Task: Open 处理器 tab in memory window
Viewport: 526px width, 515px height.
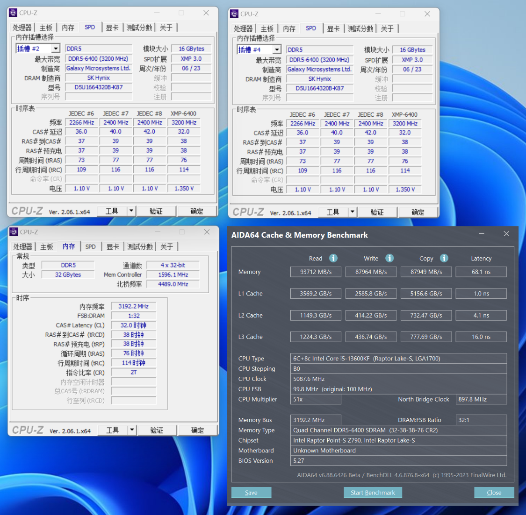Action: point(23,247)
